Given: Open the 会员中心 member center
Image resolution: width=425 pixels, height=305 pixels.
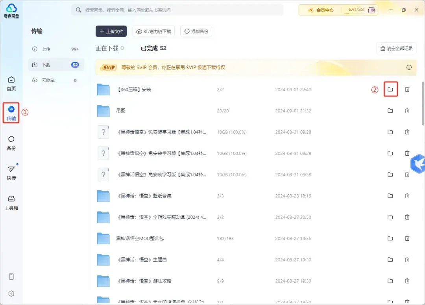Looking at the screenshot, I should click(x=321, y=10).
